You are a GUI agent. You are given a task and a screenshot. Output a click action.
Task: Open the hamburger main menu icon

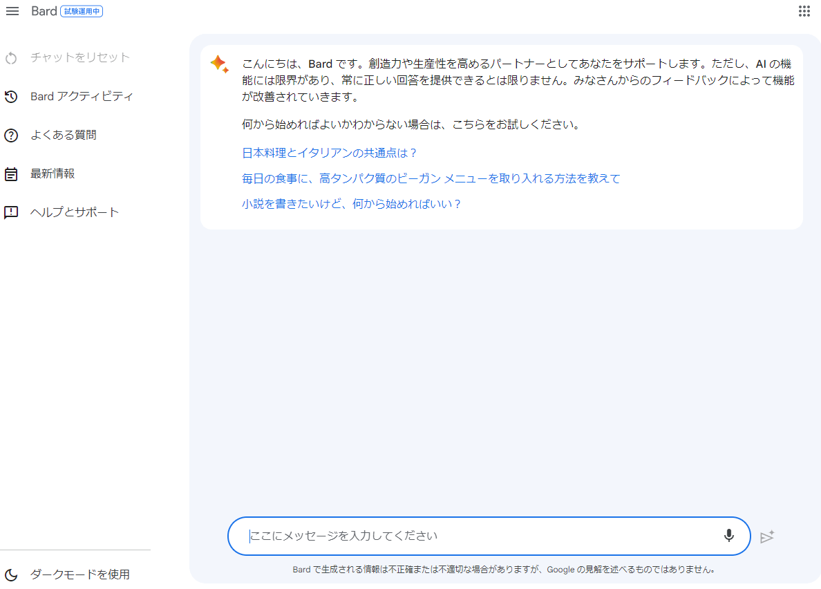(x=12, y=11)
